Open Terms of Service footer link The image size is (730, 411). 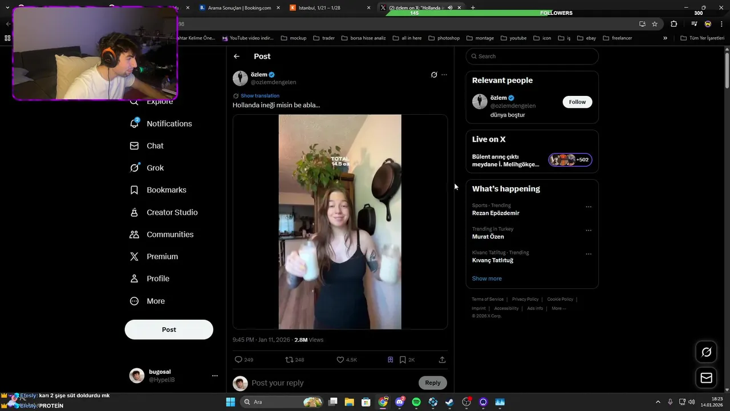point(488,299)
